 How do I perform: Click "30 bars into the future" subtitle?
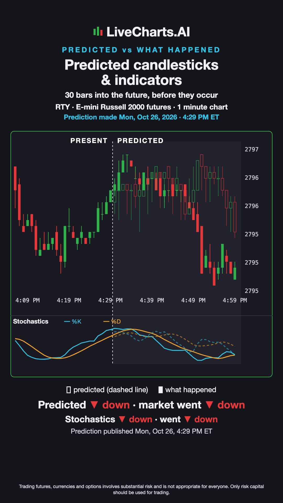coord(141,95)
